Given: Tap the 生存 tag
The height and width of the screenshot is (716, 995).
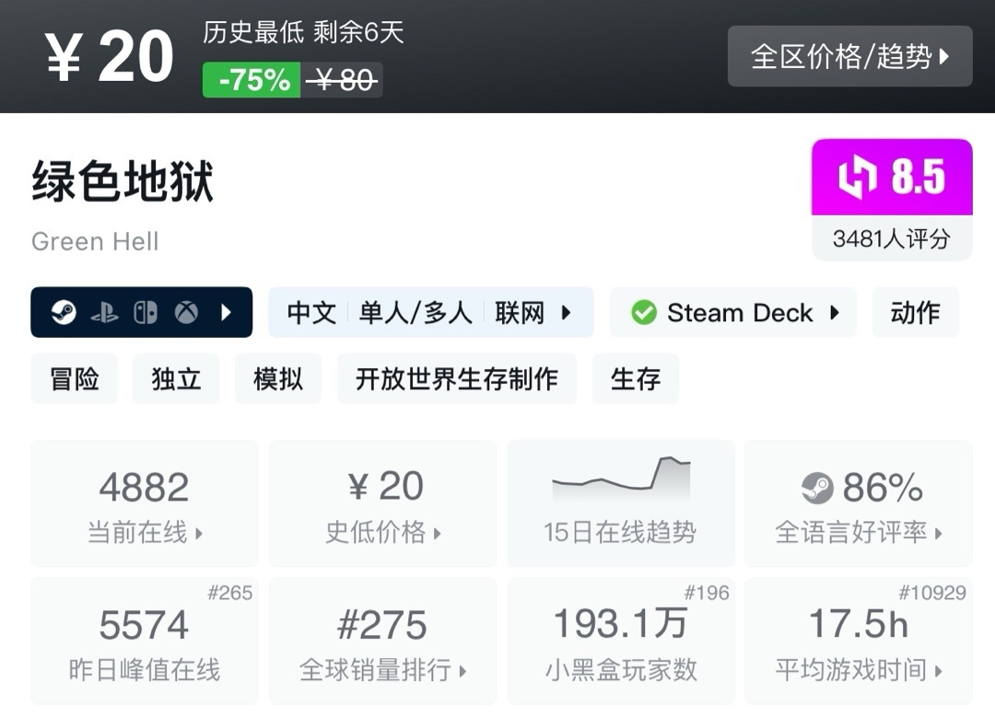Looking at the screenshot, I should pyautogui.click(x=635, y=378).
